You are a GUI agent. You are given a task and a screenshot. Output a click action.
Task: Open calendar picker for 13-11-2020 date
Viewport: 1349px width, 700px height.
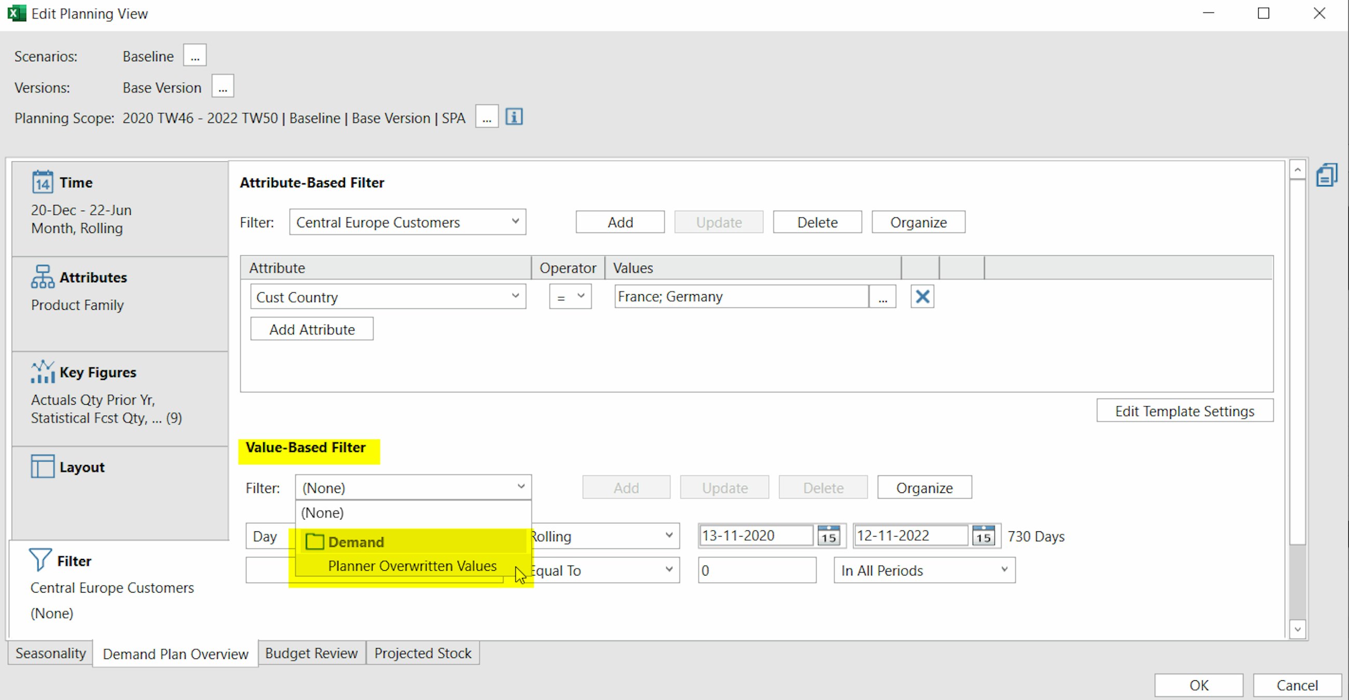pos(829,535)
